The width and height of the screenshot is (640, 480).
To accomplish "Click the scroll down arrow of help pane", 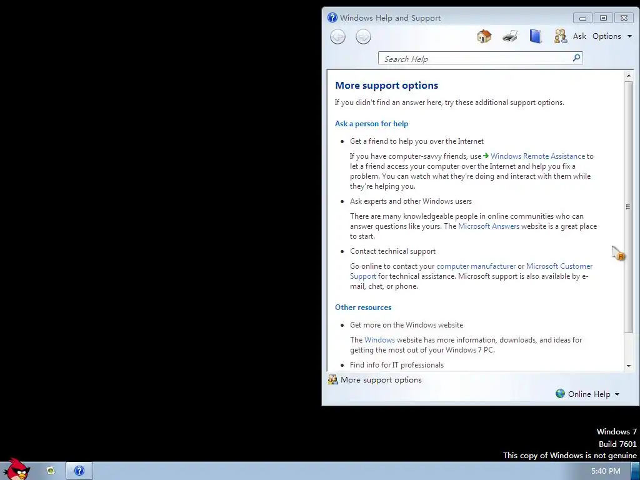I will point(629,366).
